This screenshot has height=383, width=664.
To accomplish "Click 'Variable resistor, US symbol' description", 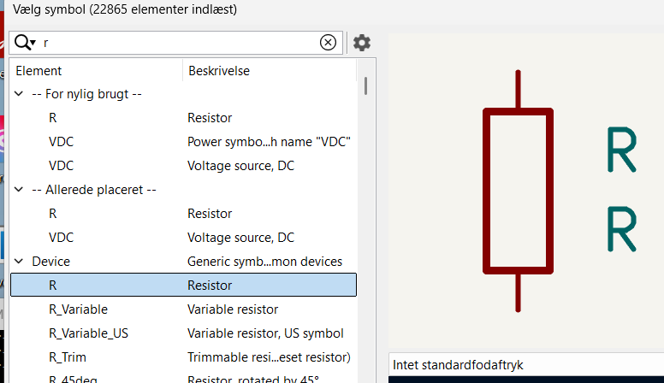I will 265,333.
